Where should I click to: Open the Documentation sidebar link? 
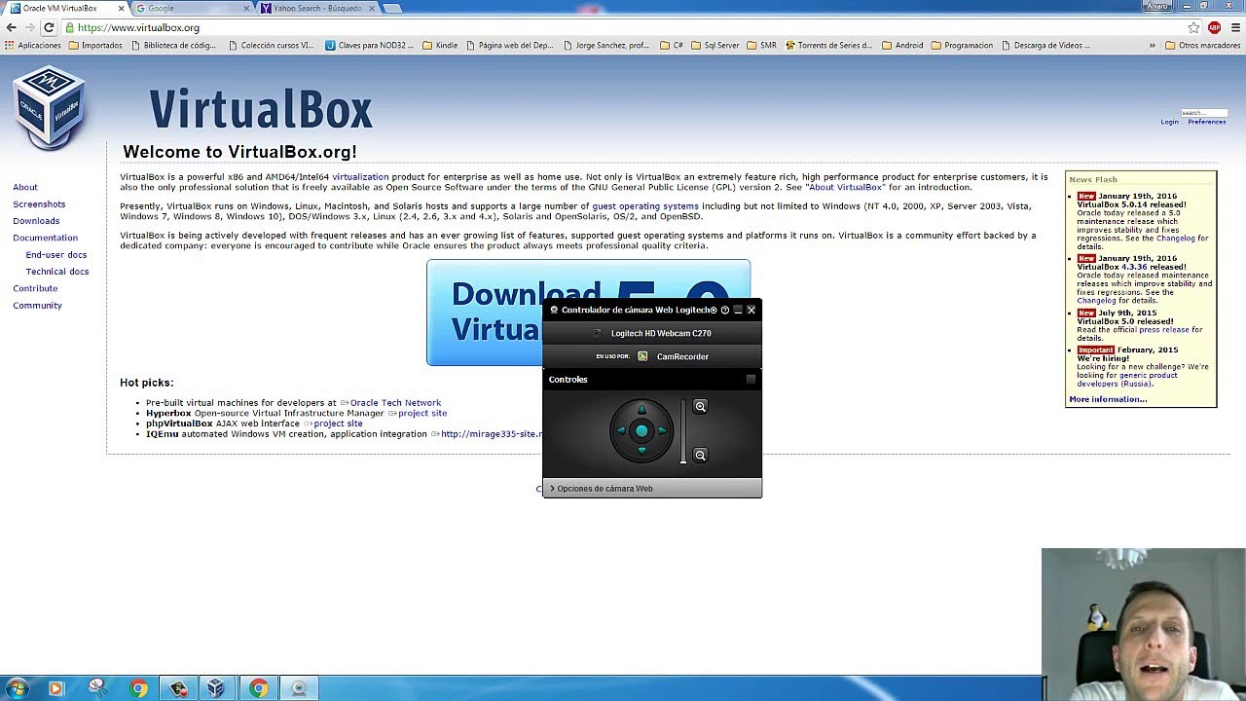pos(45,238)
